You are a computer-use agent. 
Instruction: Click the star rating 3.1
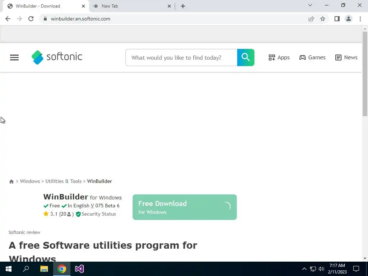pyautogui.click(x=50, y=214)
